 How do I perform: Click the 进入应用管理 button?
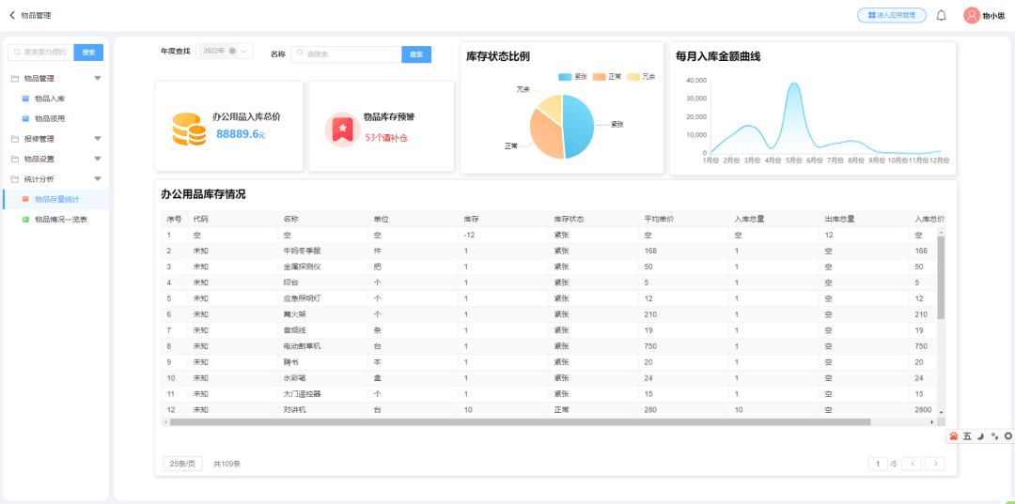pos(891,15)
